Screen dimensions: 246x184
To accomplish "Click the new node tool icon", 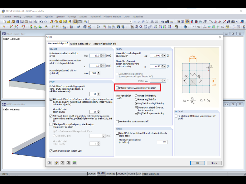I will click(4, 27).
